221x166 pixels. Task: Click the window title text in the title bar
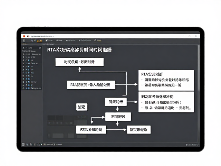pos(42,36)
